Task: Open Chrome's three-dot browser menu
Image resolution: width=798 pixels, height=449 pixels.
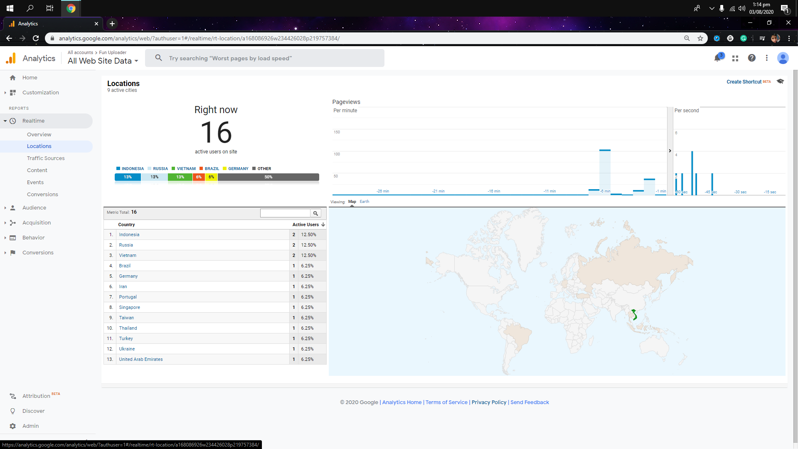Action: coord(789,38)
